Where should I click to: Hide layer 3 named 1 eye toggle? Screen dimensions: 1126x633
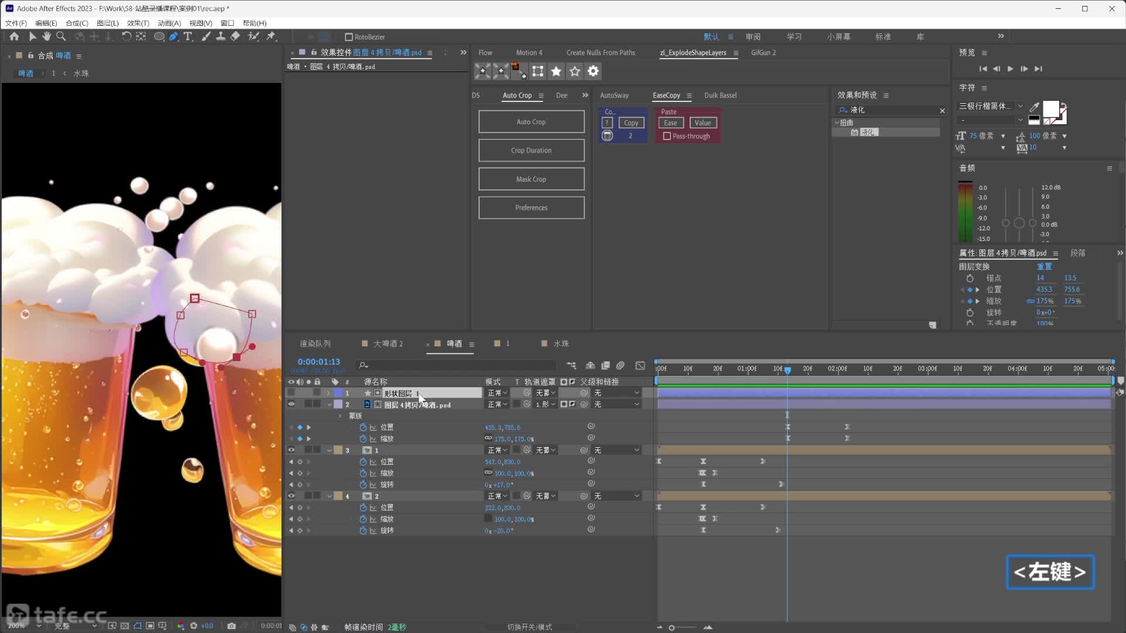pyautogui.click(x=291, y=450)
